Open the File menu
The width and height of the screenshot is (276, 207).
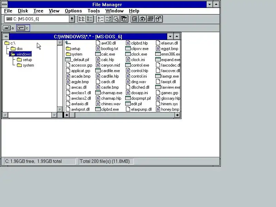(x=8, y=11)
